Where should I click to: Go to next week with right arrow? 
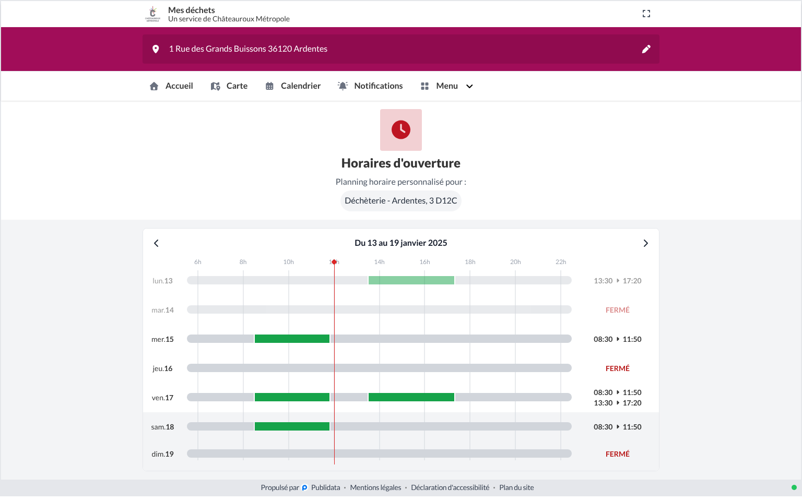(646, 243)
